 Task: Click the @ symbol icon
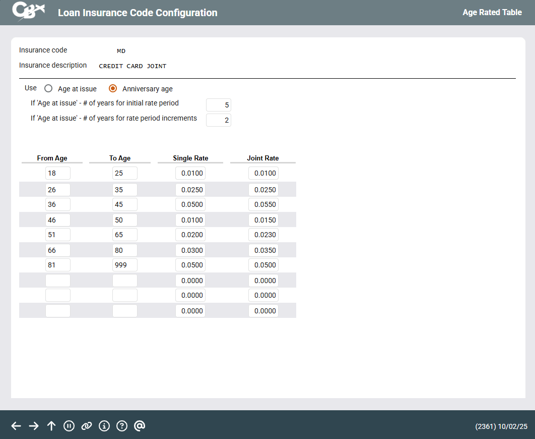[x=140, y=426]
